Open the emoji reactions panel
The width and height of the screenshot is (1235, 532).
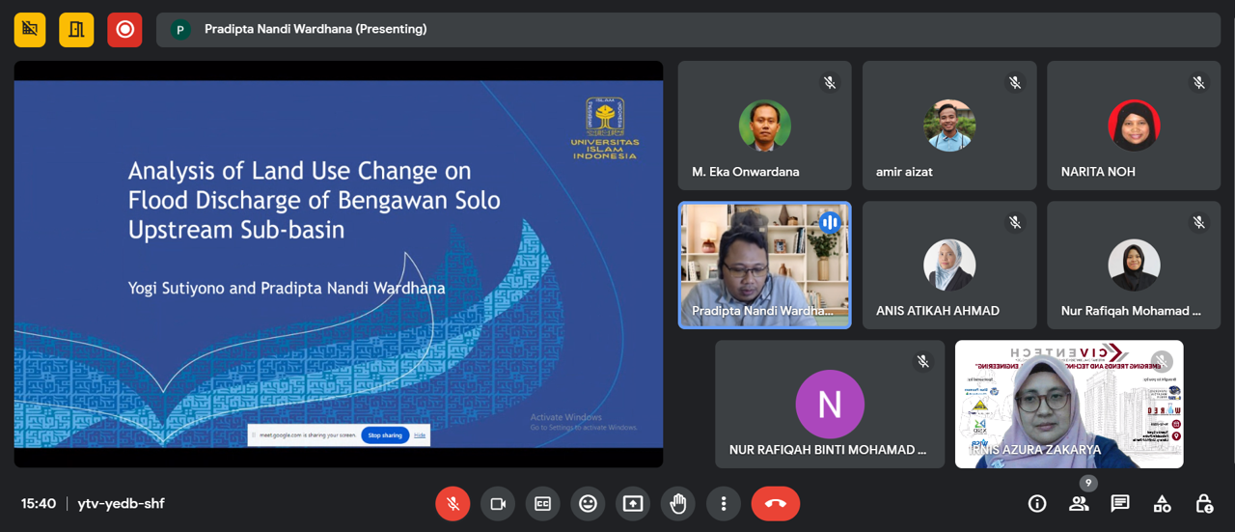click(x=588, y=503)
